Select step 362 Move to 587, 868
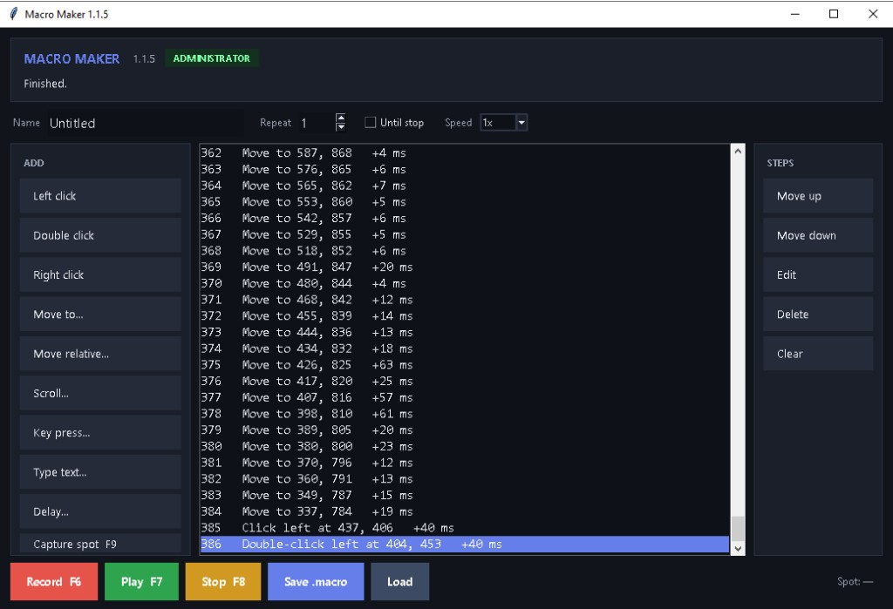The image size is (893, 609). (465, 153)
